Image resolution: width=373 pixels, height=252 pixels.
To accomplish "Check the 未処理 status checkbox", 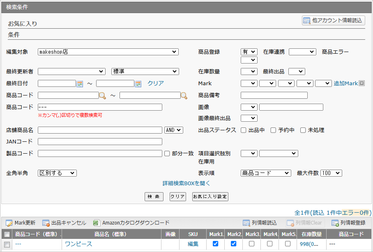I will (x=303, y=130).
